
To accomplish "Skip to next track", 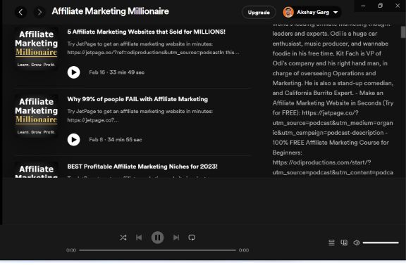I will point(176,238).
